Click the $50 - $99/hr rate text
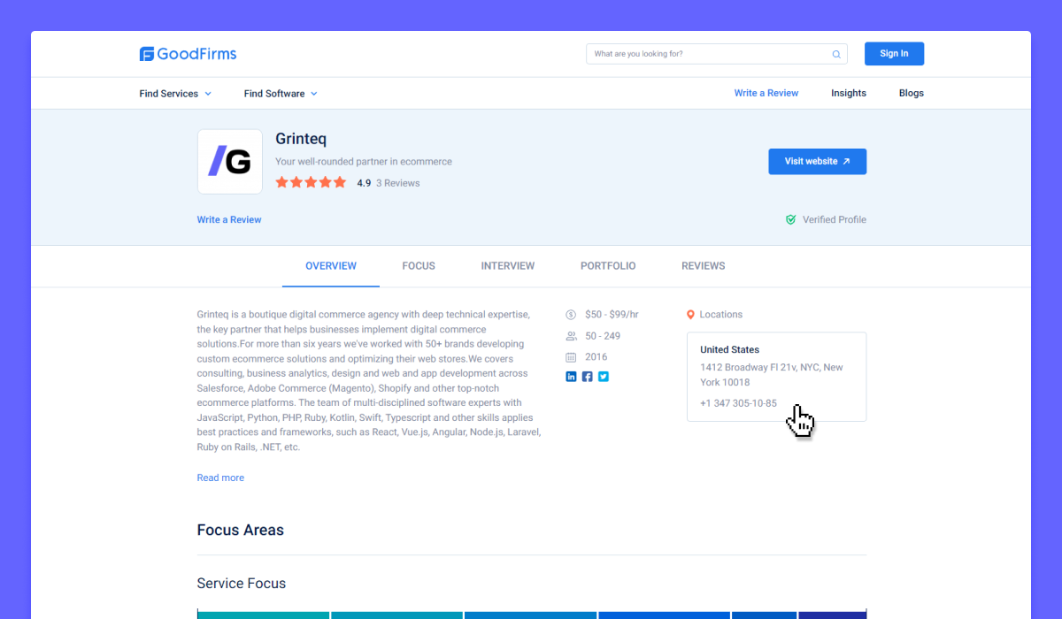Image resolution: width=1062 pixels, height=619 pixels. tap(612, 315)
